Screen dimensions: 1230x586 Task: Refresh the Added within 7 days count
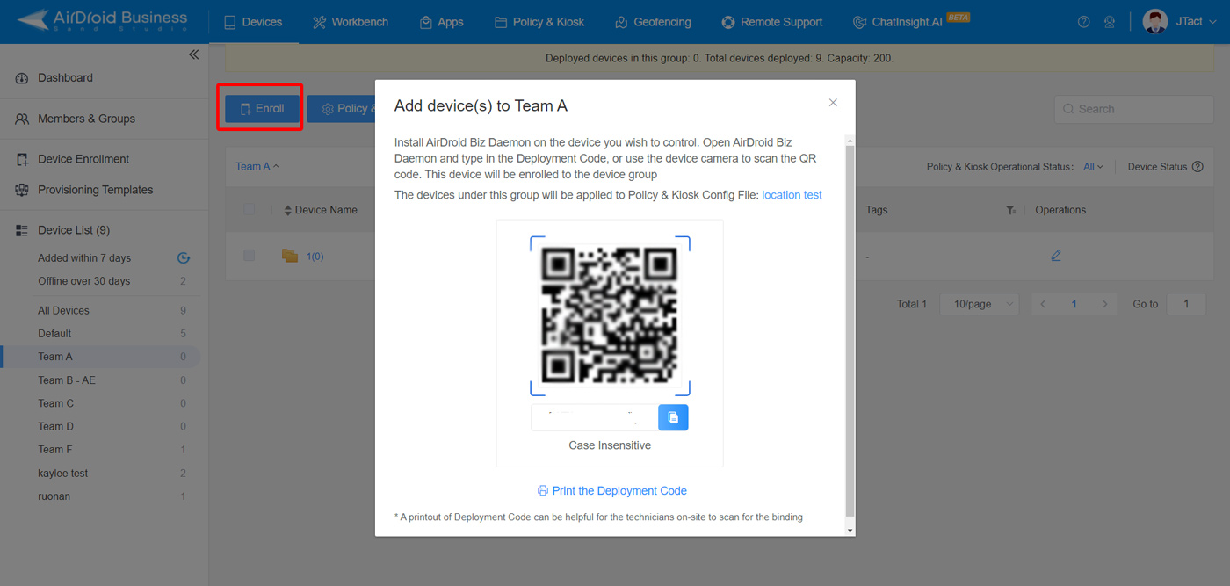[x=184, y=258]
